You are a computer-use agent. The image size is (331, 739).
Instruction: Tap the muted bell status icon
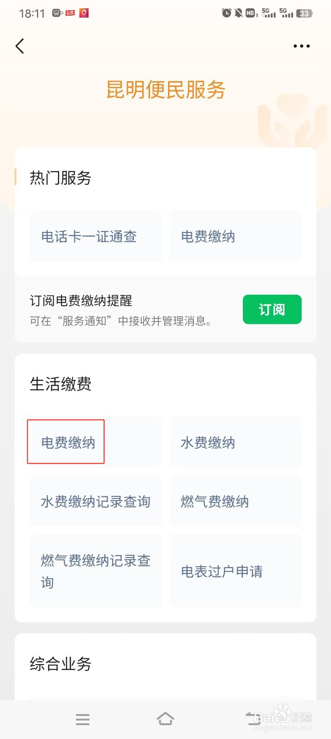point(238,13)
